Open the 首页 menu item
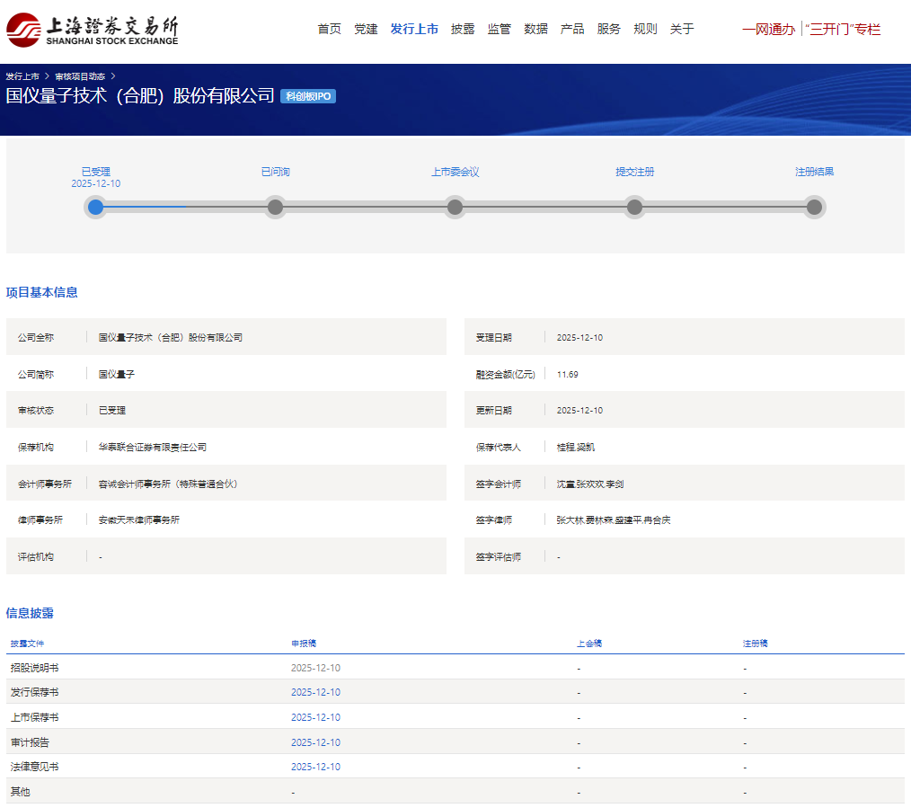 330,29
